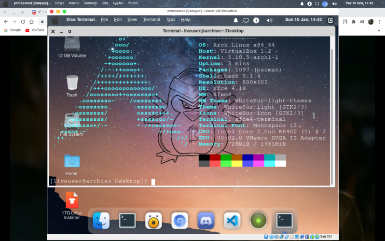This screenshot has height=241, width=385.
Task: Click VirtualBox mouse integration indicator
Action: click(x=312, y=237)
